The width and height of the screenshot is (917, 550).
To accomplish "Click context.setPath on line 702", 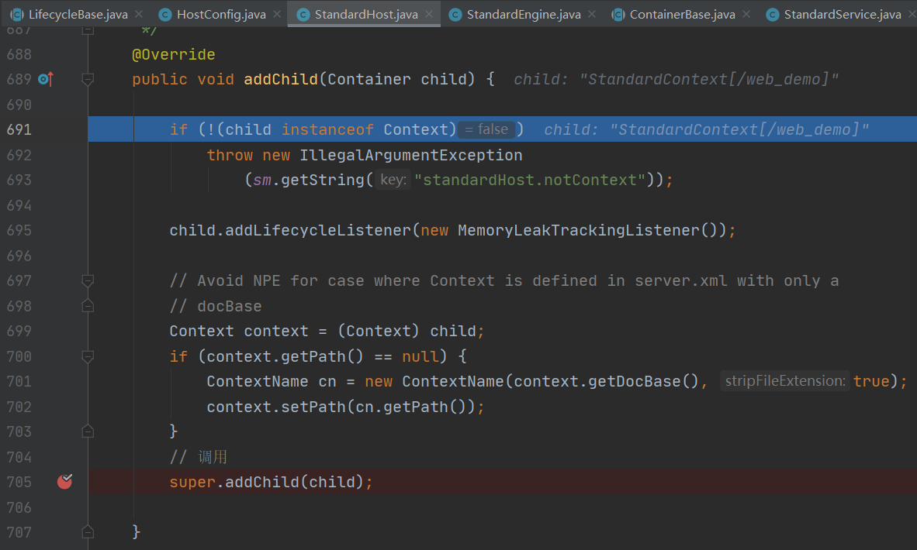I will coord(276,407).
